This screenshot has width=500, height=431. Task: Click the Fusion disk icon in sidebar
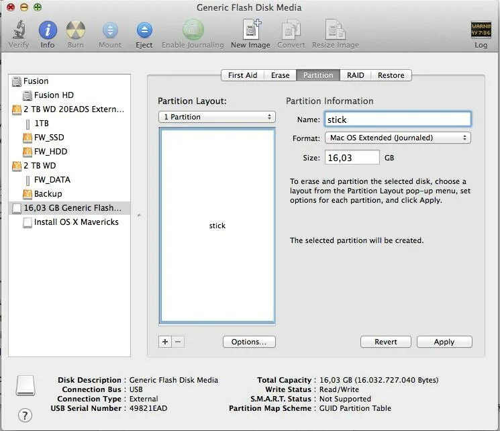point(17,81)
